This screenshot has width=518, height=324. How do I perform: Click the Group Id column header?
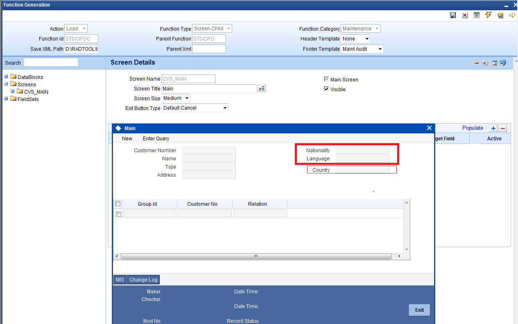tap(147, 204)
